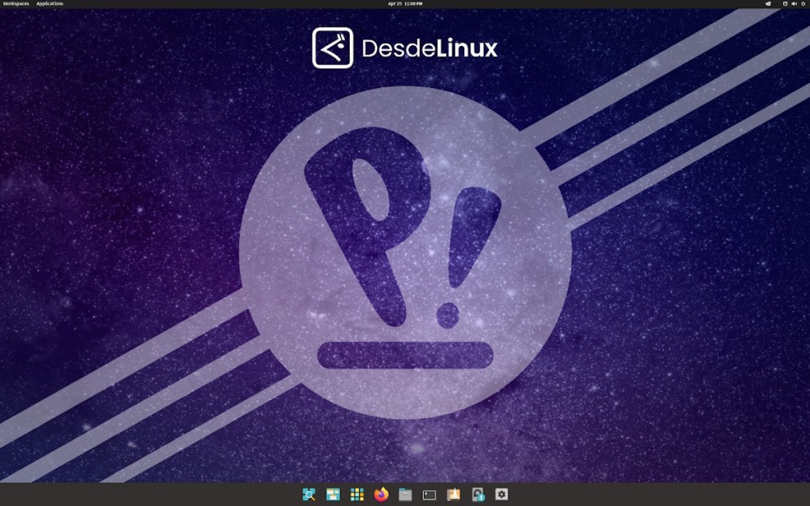The height and width of the screenshot is (506, 810).
Task: Open the Pop!_Shop software store
Action: [452, 493]
